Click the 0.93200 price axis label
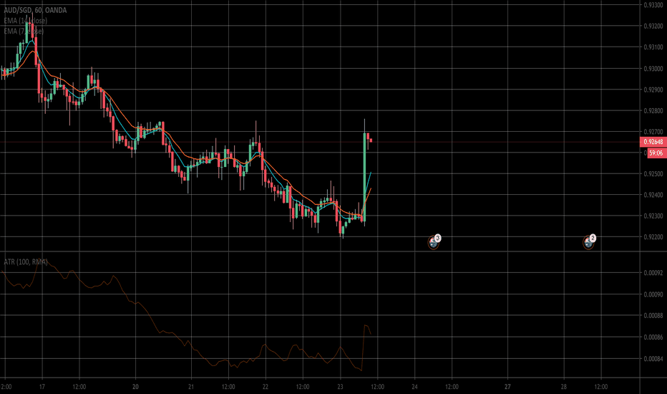The height and width of the screenshot is (394, 667). pos(653,26)
